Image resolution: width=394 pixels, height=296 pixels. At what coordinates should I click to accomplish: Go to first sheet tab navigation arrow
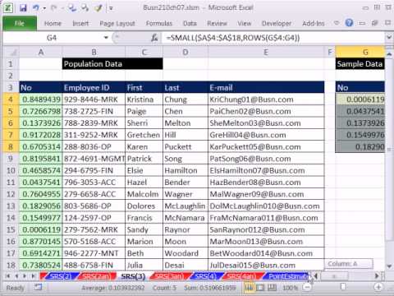click(x=8, y=276)
